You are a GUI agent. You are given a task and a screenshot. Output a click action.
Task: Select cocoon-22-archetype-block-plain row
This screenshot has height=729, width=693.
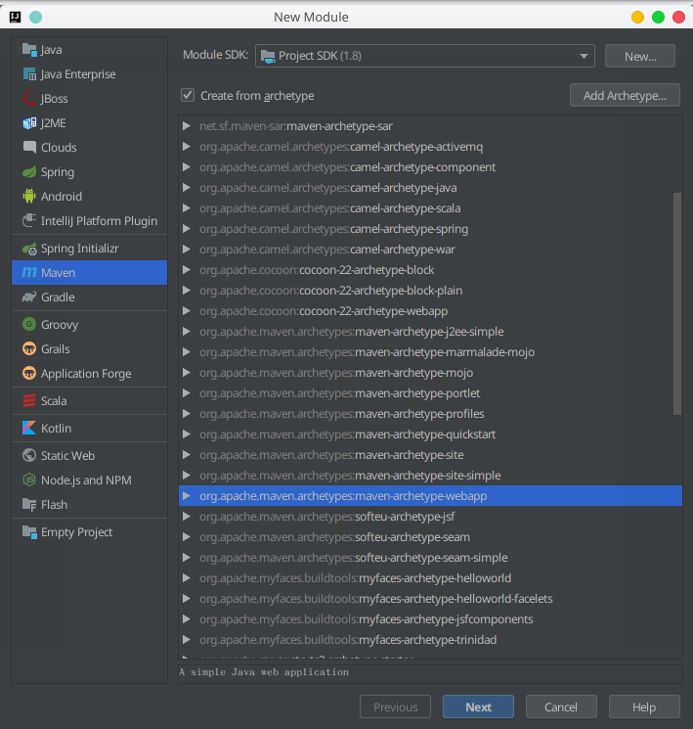(x=431, y=291)
